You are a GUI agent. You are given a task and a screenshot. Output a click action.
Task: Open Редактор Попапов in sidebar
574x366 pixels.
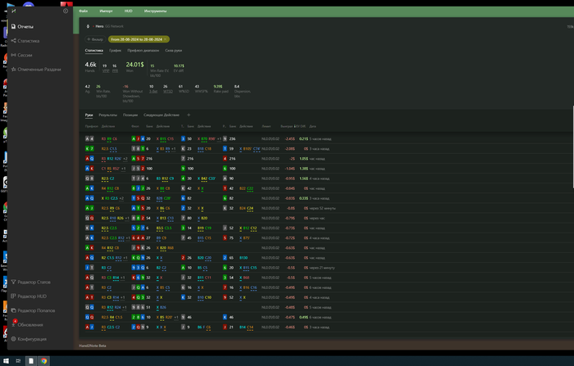33,311
